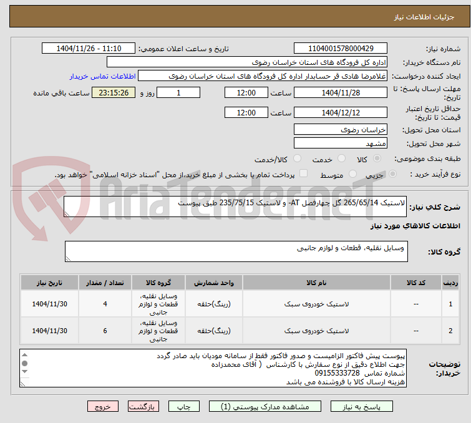Click the کد کالا column header
The height and width of the screenshot is (423, 471).
(x=415, y=283)
